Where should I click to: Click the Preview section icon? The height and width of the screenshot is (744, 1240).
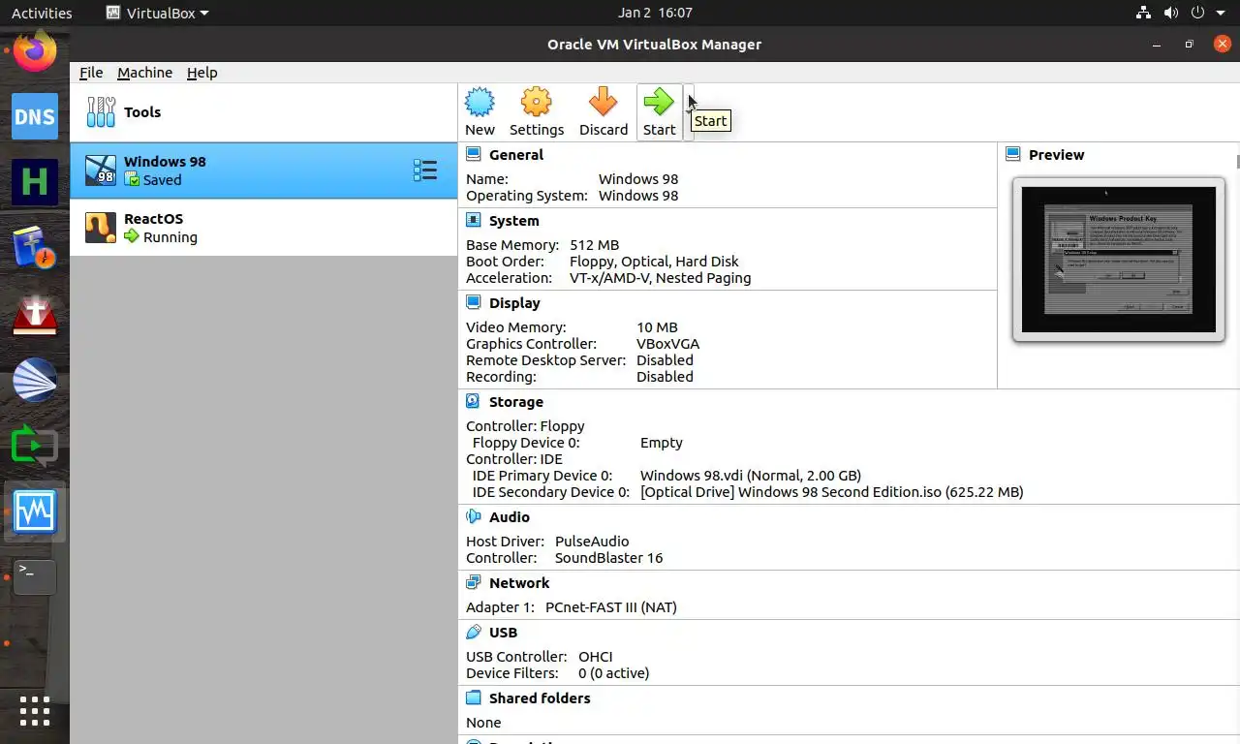tap(1012, 154)
